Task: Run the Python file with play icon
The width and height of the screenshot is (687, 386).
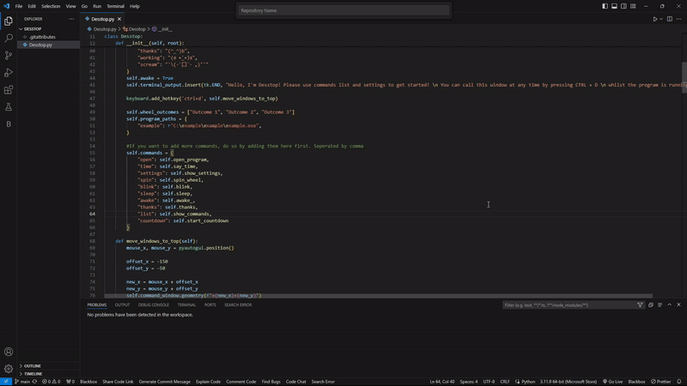Action: (x=655, y=19)
